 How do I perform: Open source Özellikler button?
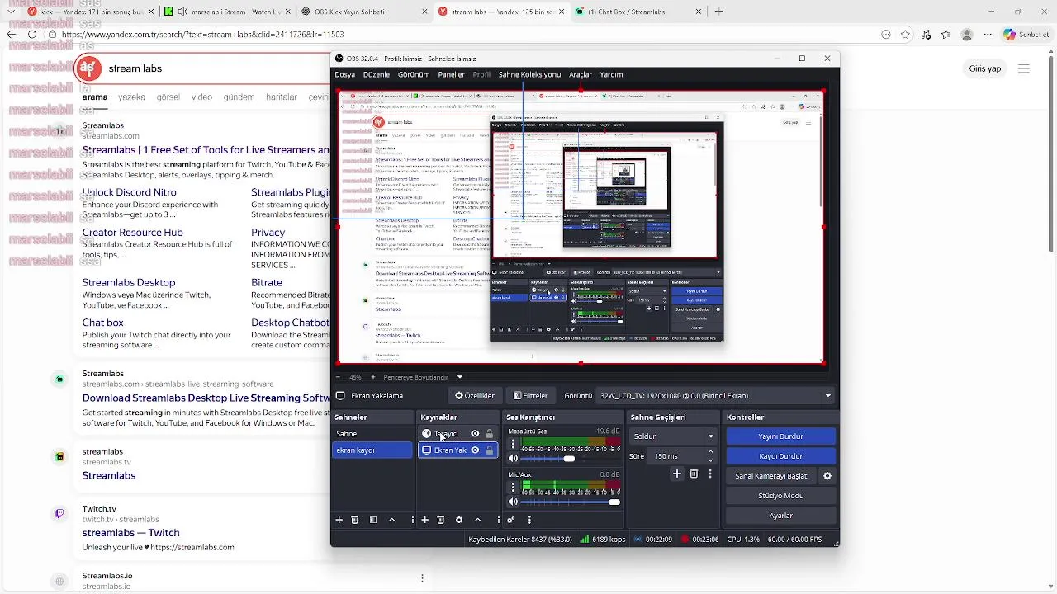click(475, 396)
